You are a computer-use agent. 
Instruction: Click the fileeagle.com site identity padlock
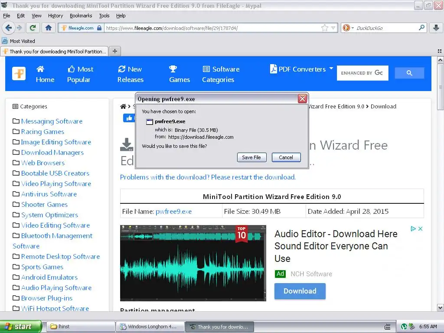pos(99,28)
